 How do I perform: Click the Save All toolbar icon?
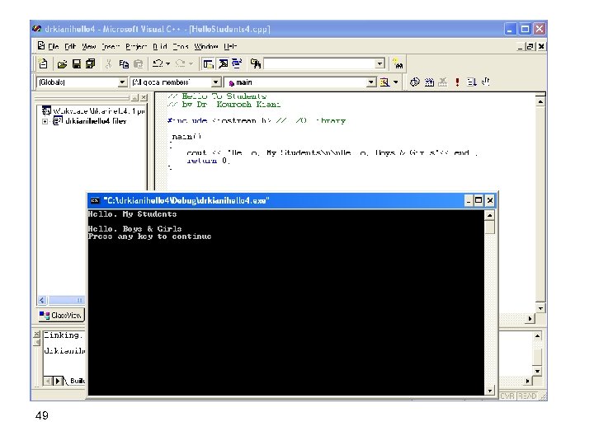click(91, 63)
